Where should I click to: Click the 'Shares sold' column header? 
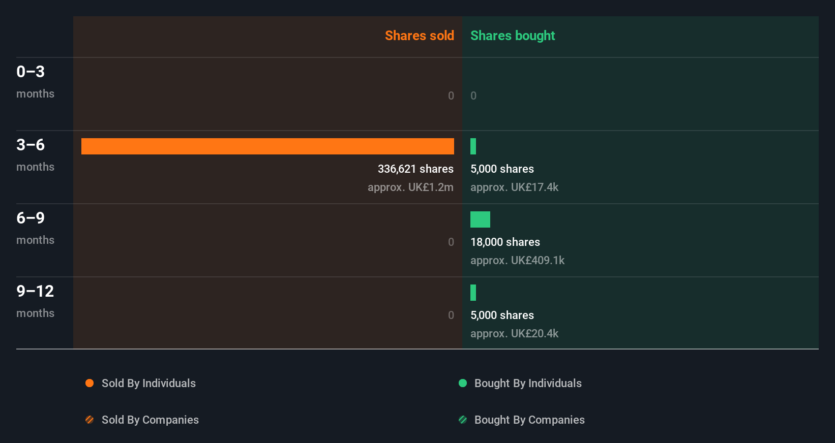tap(420, 36)
